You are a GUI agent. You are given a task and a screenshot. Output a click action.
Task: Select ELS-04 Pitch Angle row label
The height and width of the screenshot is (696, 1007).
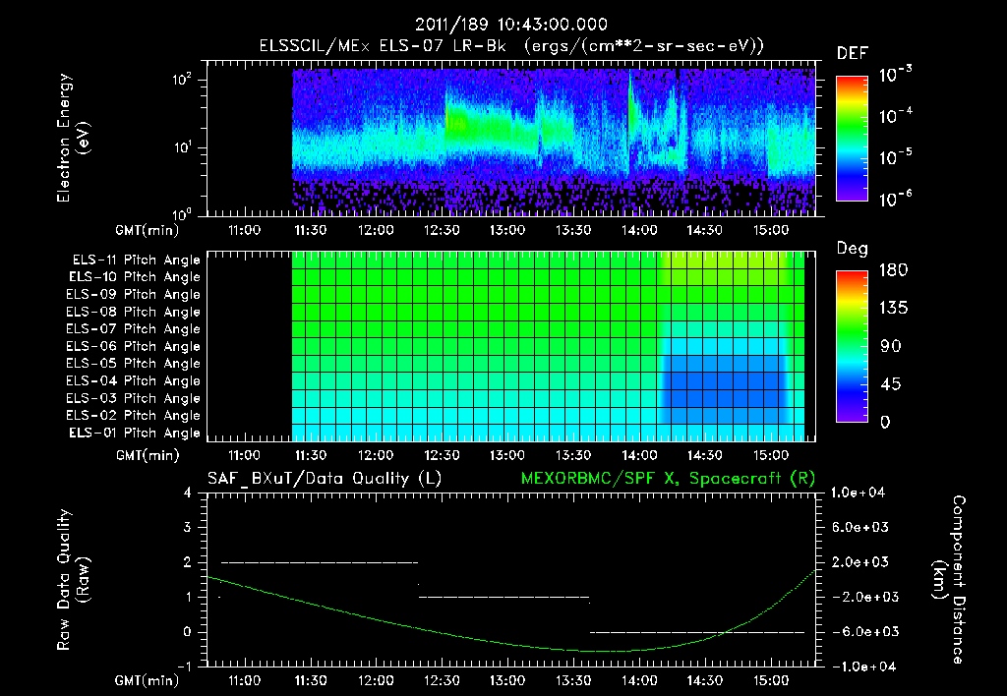click(x=134, y=381)
